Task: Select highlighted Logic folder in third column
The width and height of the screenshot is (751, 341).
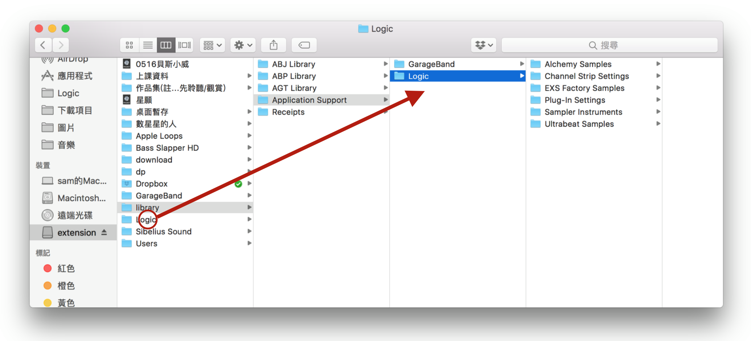Action: [x=458, y=76]
